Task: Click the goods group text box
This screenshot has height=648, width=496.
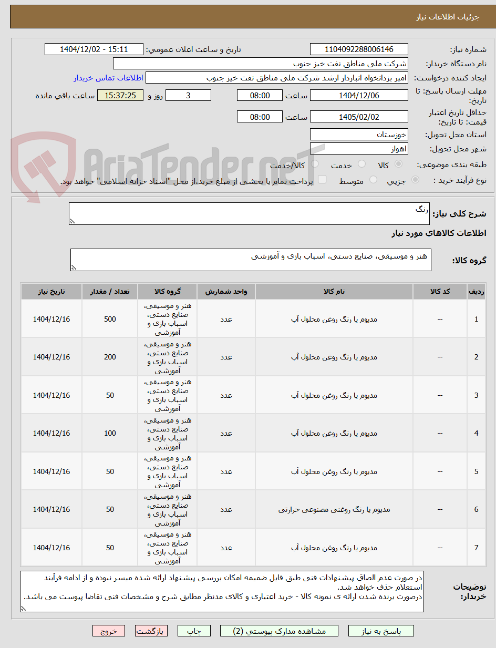Action: click(251, 260)
